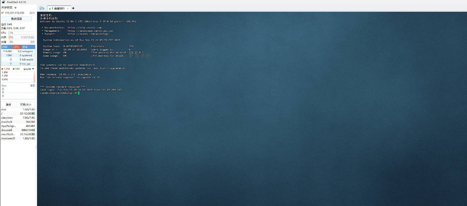Click the 可用/大小 column header

[26, 105]
